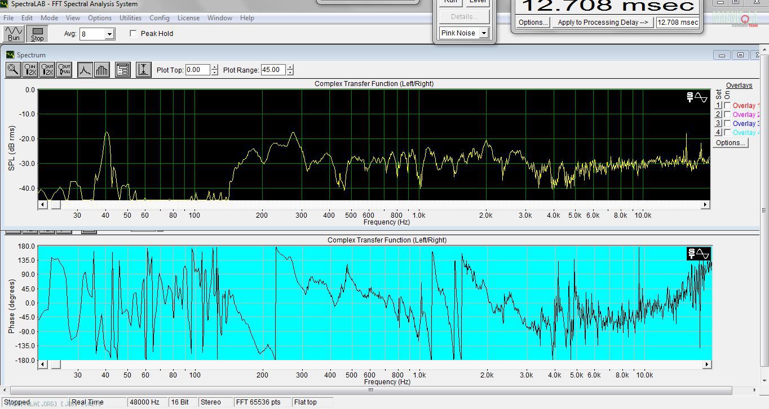Open the Utilities menu

(130, 18)
